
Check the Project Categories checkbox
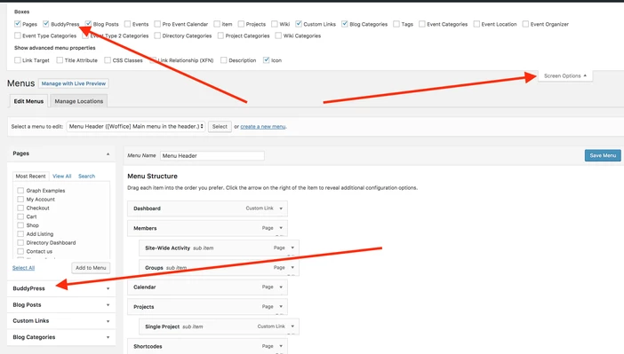[220, 35]
